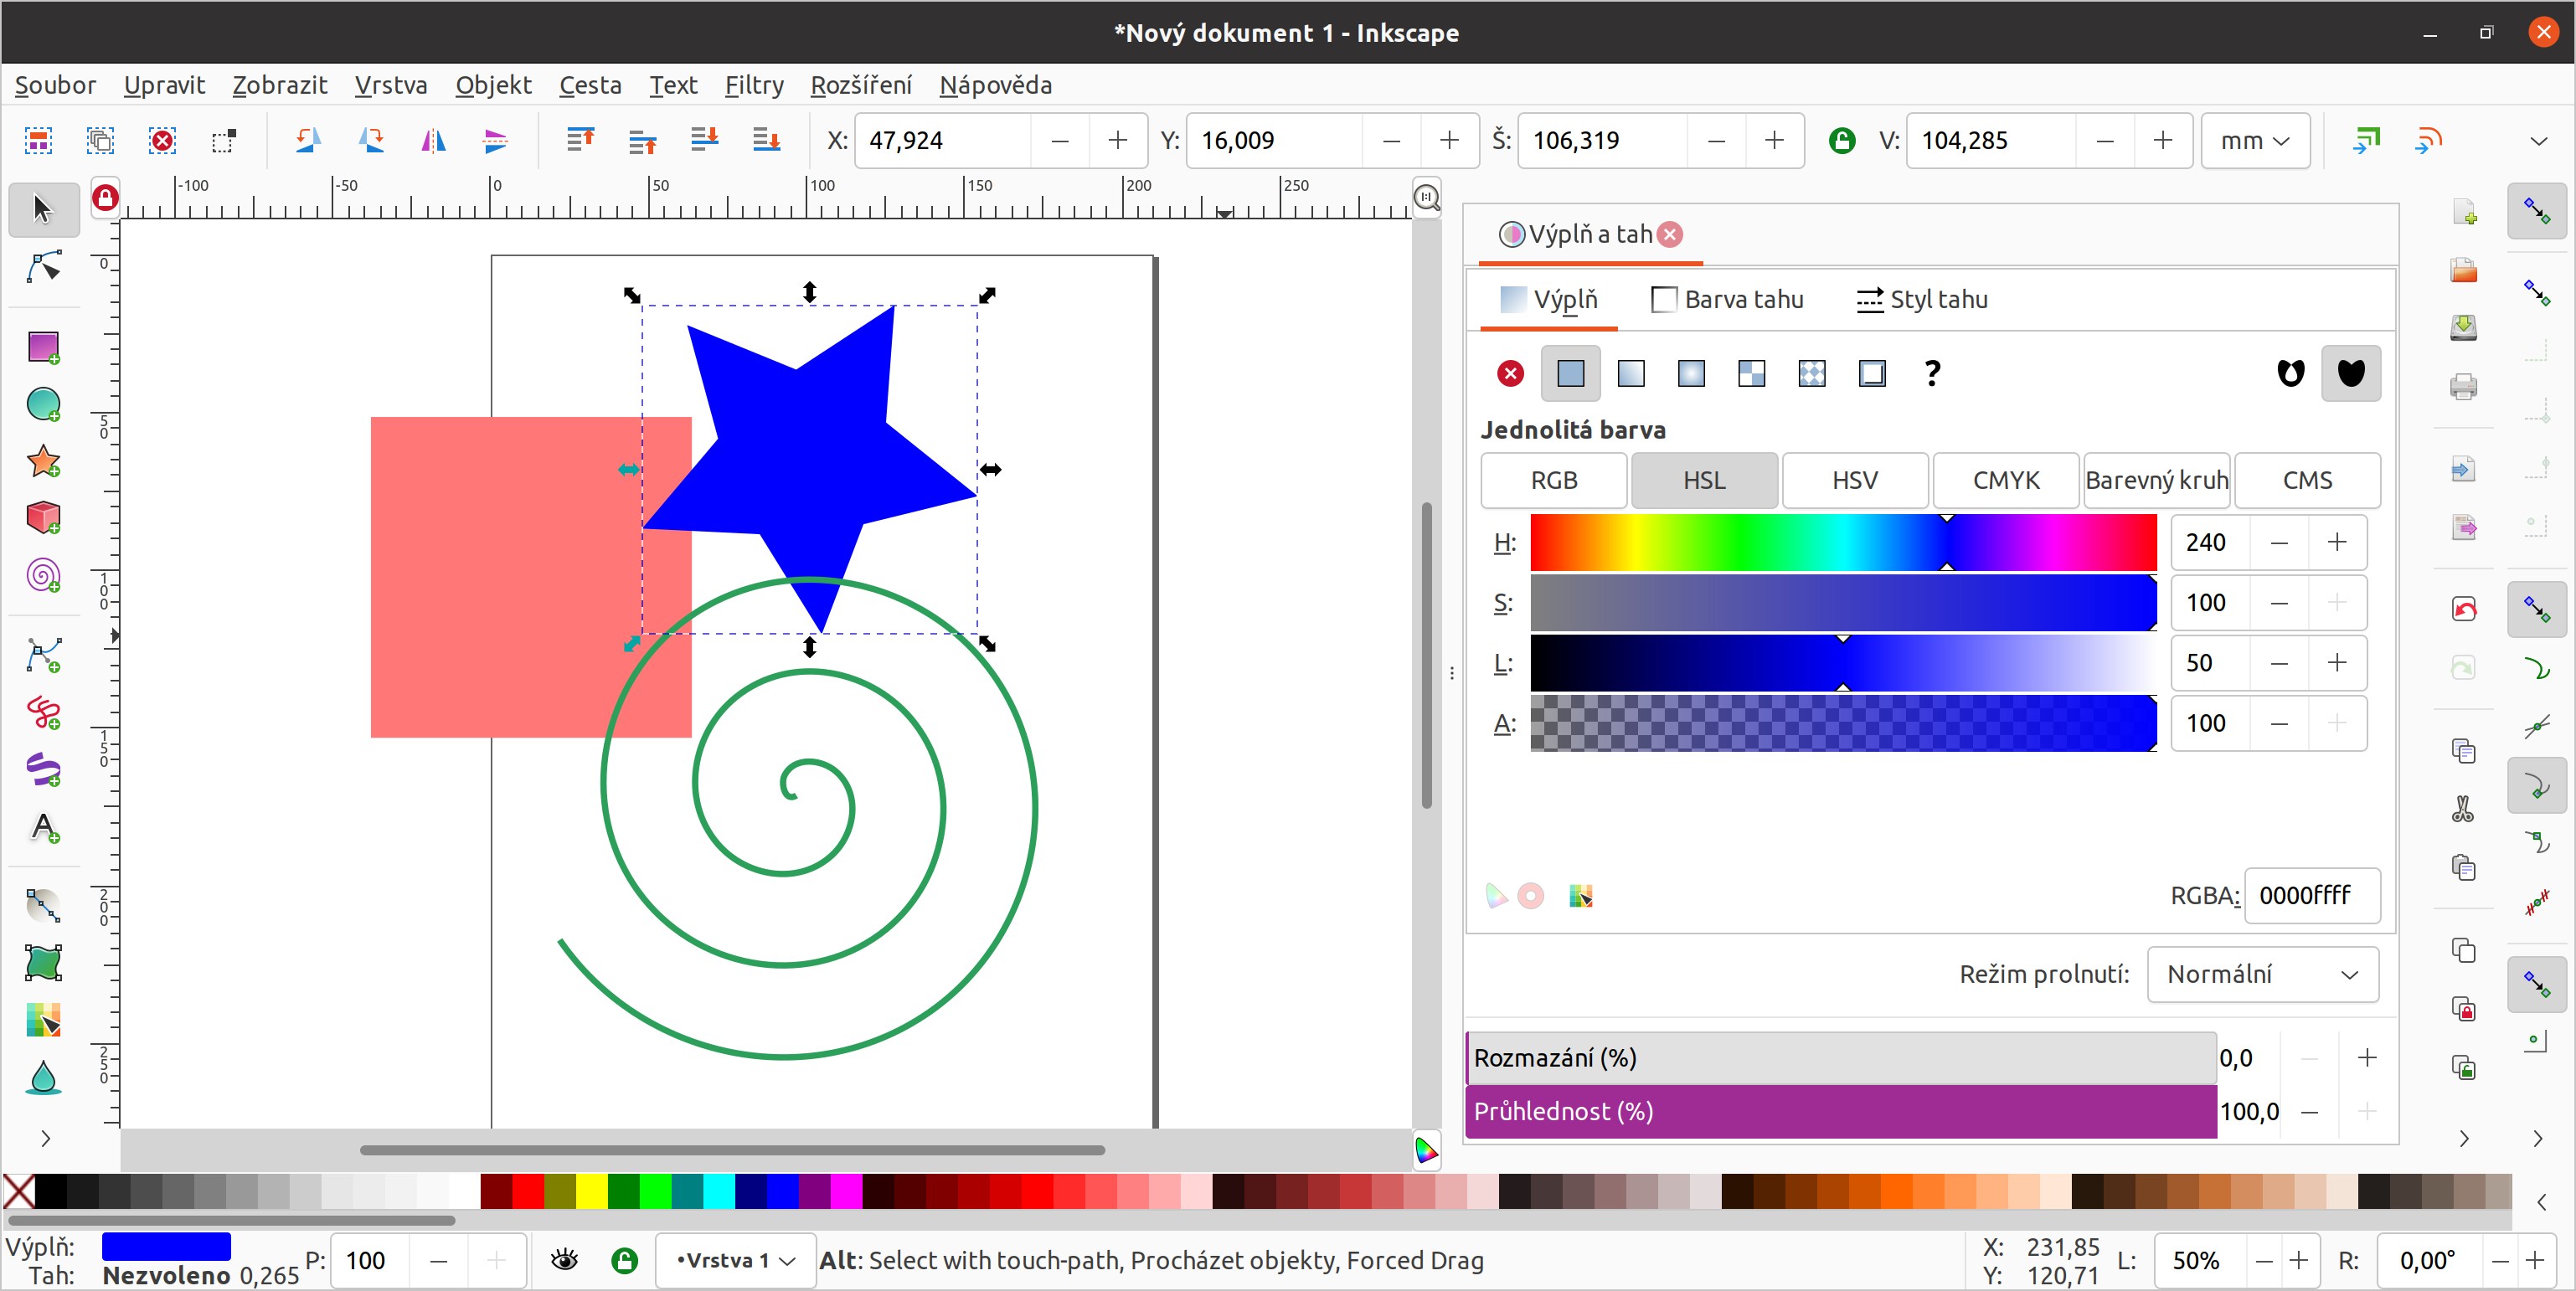Open palette menu arrow
This screenshot has height=1291, width=2576.
2542,1202
